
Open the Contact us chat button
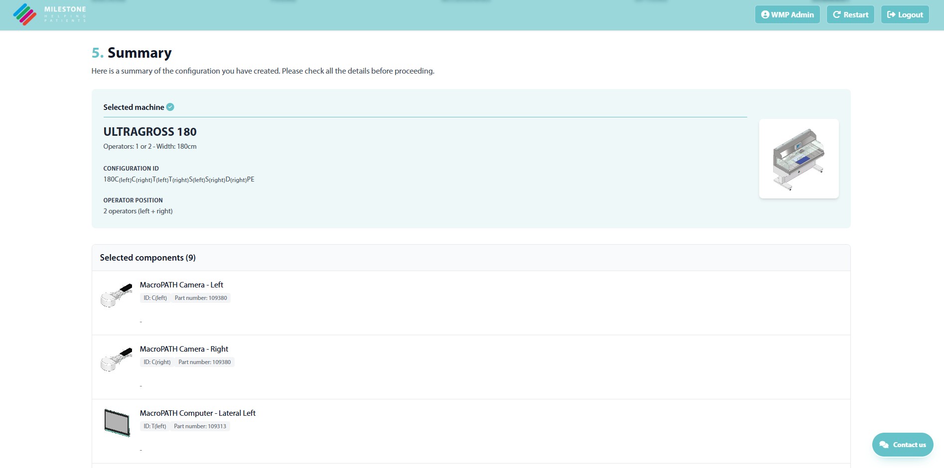[902, 445]
